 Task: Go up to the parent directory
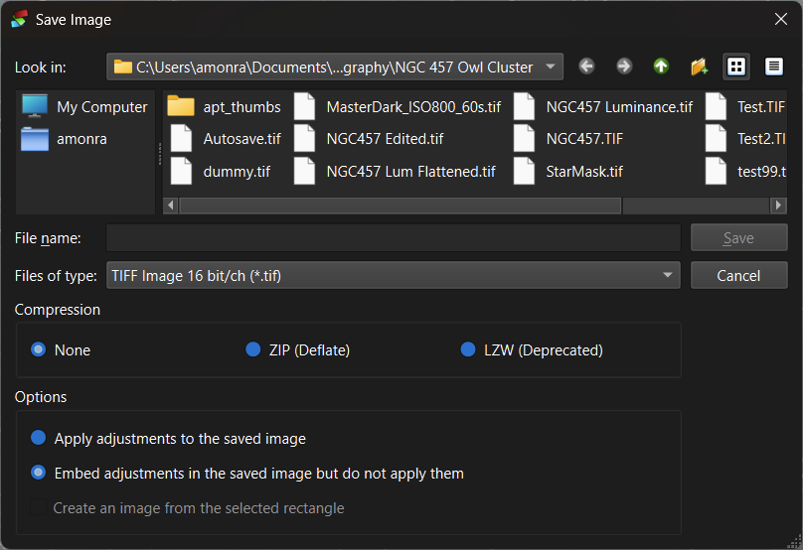click(661, 67)
